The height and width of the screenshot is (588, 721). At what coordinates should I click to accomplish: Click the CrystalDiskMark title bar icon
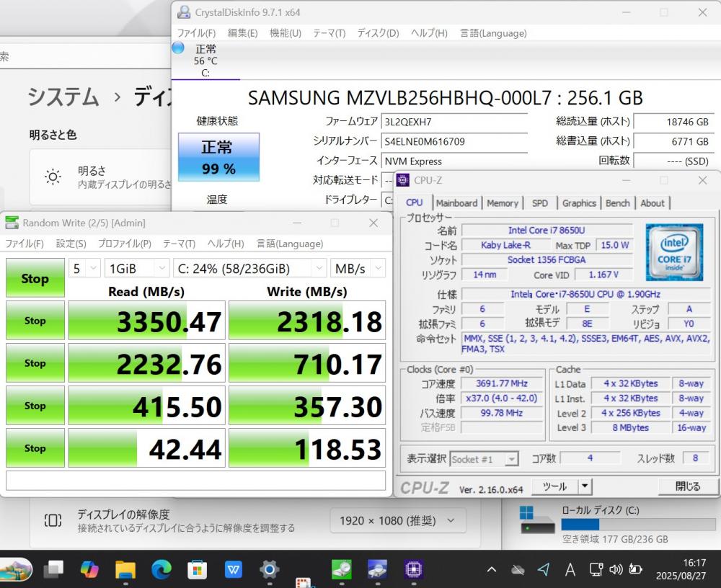(x=12, y=223)
